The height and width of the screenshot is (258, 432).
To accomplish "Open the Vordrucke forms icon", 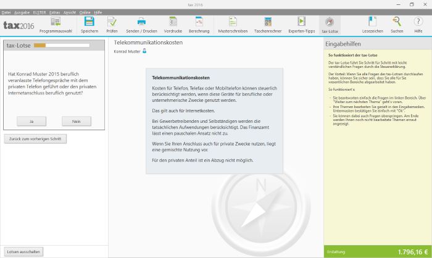I will point(173,22).
